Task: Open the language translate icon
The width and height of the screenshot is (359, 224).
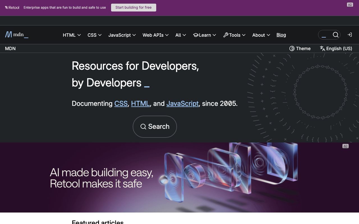Action: [x=322, y=48]
